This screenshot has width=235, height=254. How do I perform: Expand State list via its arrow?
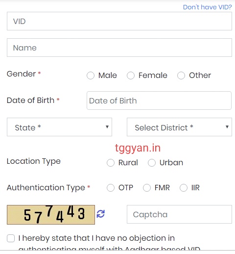pos(107,127)
